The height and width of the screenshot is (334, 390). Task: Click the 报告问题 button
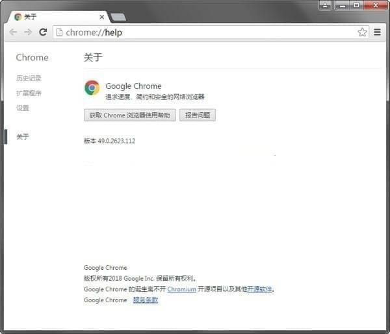[x=197, y=115]
